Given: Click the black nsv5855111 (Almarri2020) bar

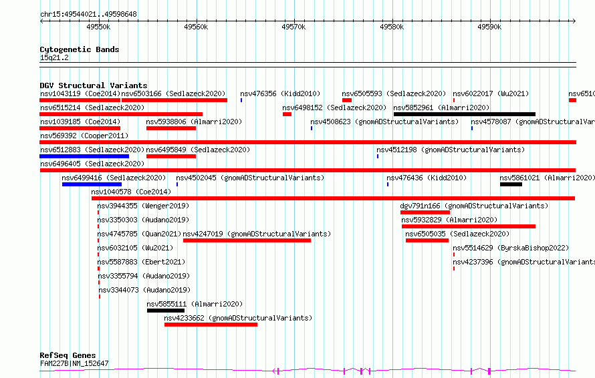Looking at the screenshot, I should pos(166,311).
